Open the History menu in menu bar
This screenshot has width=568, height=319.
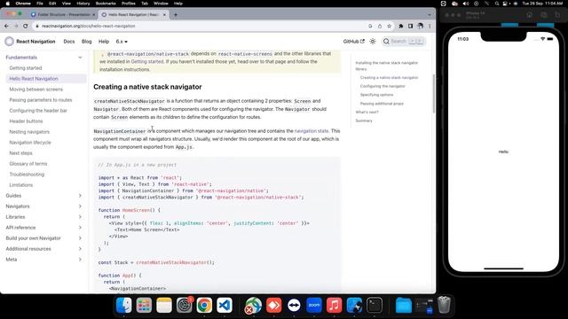(x=83, y=4)
